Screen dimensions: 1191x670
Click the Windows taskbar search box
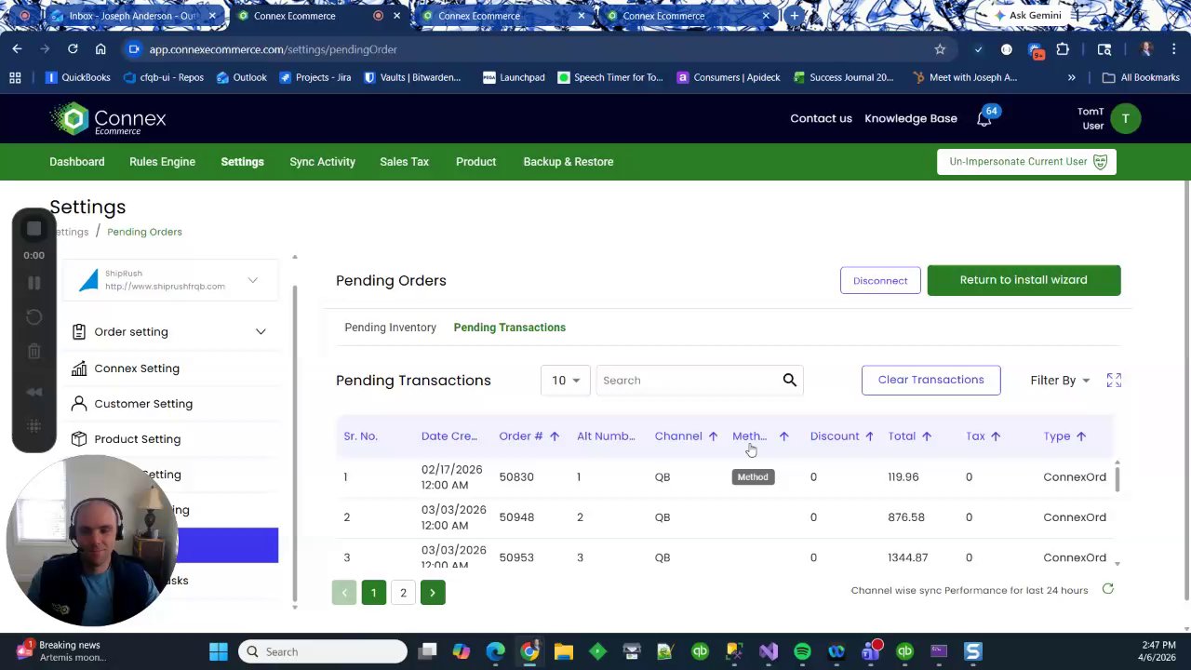coord(321,651)
